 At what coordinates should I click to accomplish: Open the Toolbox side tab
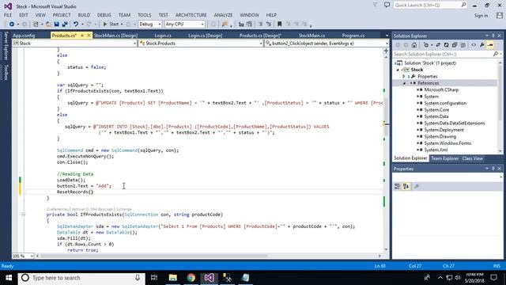pos(6,72)
